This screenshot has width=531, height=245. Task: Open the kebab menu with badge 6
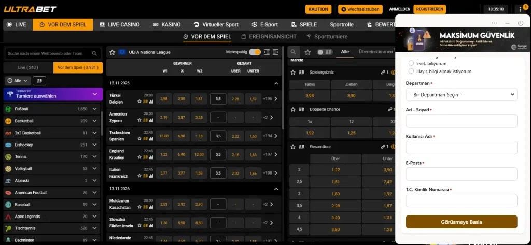521,9
